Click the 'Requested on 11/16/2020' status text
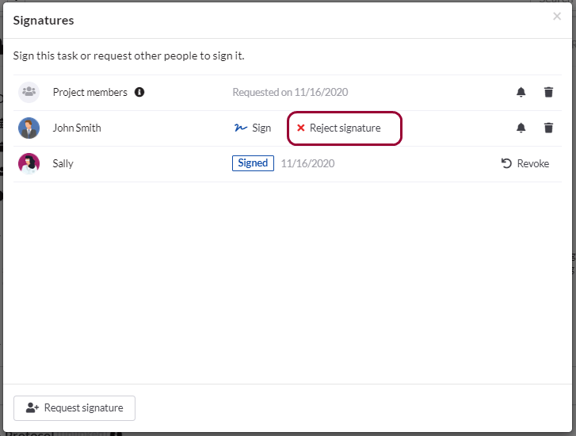The height and width of the screenshot is (436, 576). [x=290, y=92]
